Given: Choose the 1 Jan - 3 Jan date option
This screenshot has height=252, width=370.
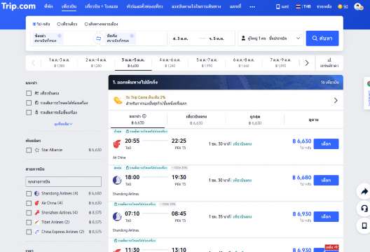Looking at the screenshot, I should tap(59, 63).
